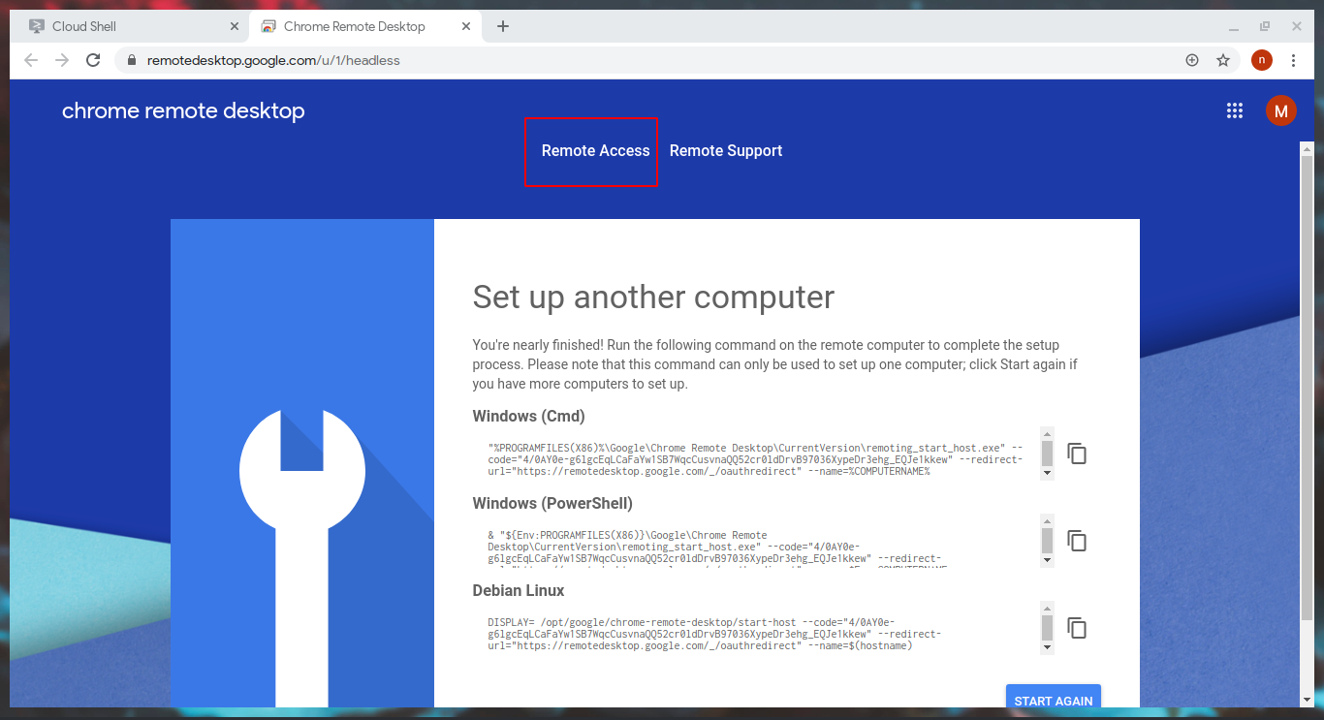Reload the page
This screenshot has width=1324, height=720.
click(x=93, y=60)
